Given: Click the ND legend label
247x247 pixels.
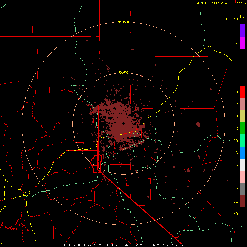Looking at the screenshot, I should pos(235,214).
